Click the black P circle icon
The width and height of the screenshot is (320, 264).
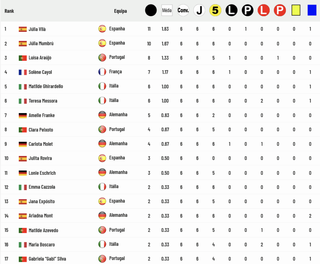[x=247, y=10]
